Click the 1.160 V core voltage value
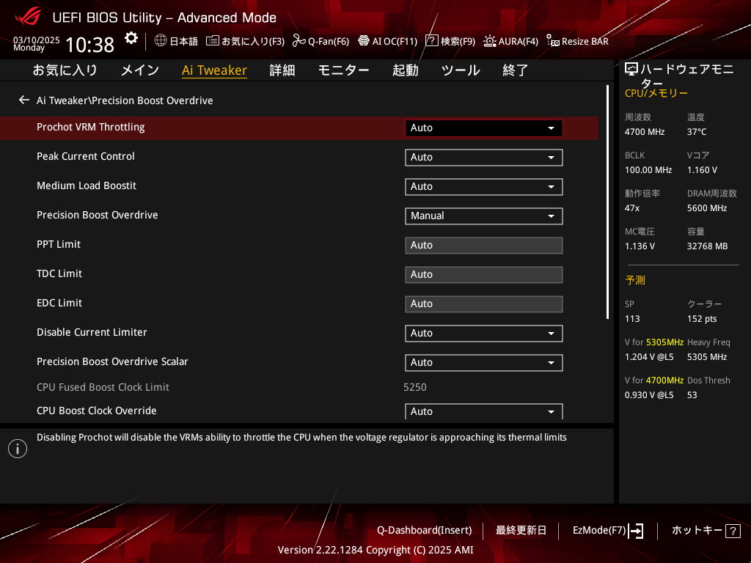751x563 pixels. click(x=702, y=170)
